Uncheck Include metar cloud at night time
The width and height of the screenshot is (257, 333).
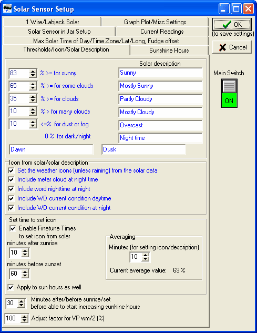(x=11, y=180)
